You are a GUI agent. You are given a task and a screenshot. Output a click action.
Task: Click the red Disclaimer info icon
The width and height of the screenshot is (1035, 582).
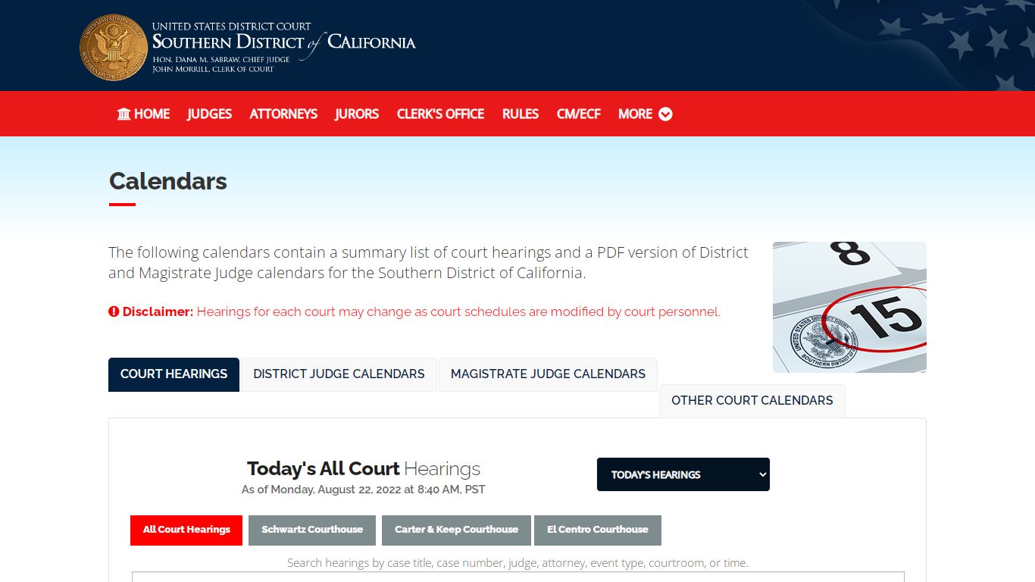click(114, 311)
